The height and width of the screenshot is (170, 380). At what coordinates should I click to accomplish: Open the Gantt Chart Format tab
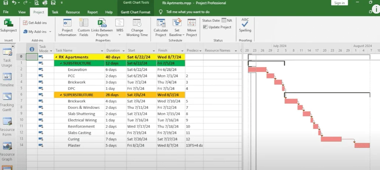tap(136, 12)
